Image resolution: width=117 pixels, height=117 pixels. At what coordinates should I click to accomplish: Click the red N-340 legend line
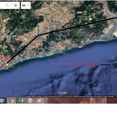tap(79, 64)
